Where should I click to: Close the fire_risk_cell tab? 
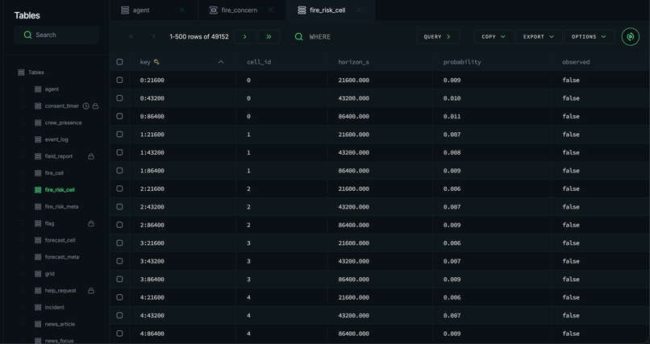[359, 10]
